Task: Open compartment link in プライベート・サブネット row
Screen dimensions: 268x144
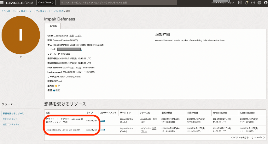Action: point(102,120)
